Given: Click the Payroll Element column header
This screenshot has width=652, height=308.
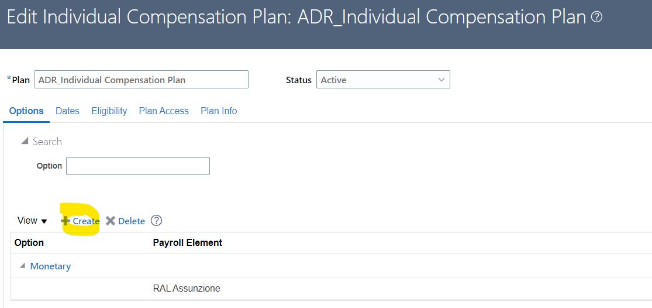Looking at the screenshot, I should 188,242.
